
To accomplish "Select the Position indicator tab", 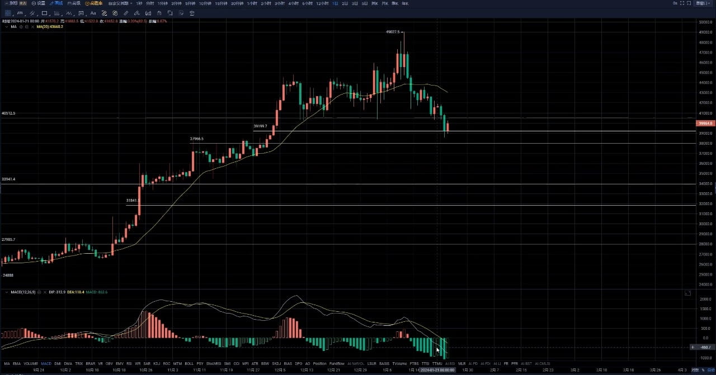I will click(319, 363).
